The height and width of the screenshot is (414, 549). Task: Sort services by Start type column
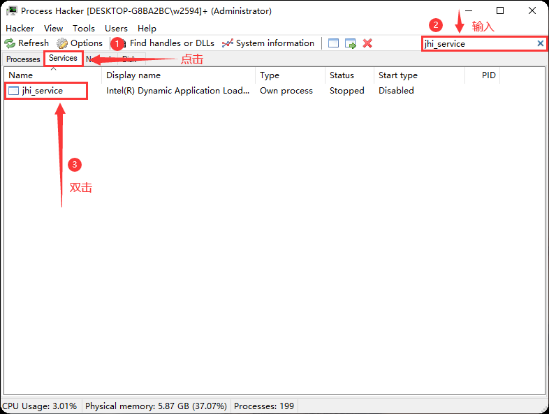(x=397, y=75)
